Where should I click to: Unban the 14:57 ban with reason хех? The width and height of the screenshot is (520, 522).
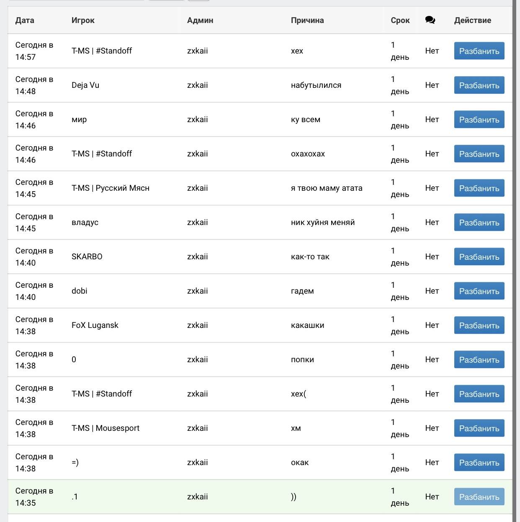click(x=479, y=51)
